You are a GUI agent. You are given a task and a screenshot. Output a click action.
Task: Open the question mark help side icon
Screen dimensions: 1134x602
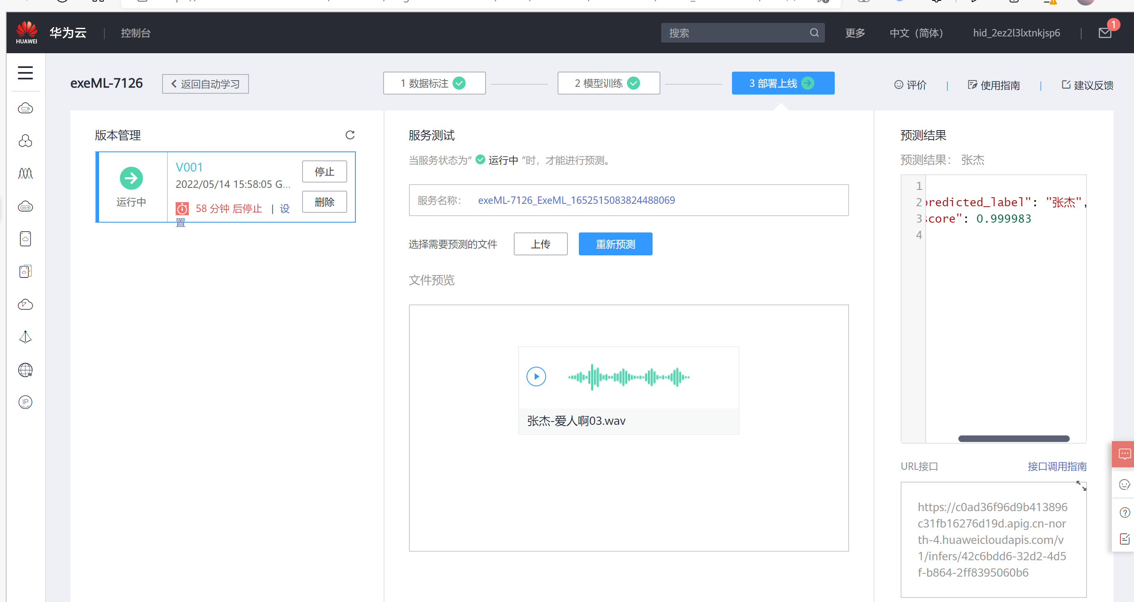[1124, 512]
